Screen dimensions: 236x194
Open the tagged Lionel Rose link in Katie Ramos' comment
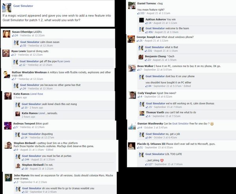point(37,94)
